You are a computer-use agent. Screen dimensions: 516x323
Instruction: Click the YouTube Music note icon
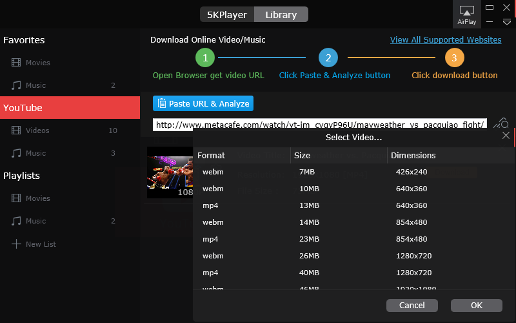tap(16, 153)
